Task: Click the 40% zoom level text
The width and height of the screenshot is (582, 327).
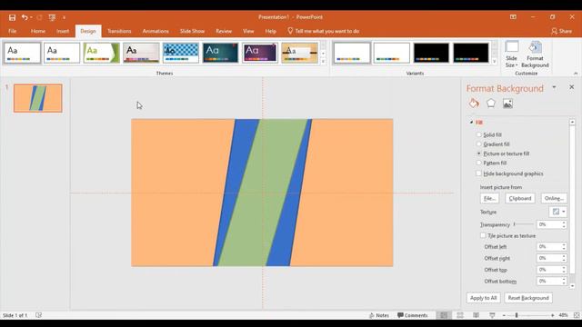Action: tap(563, 315)
